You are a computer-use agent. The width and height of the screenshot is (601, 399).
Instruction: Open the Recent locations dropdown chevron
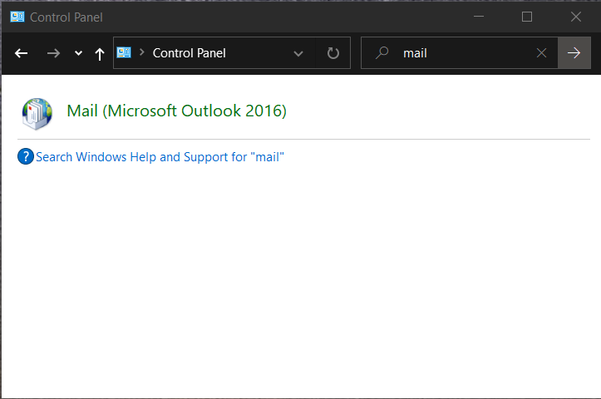click(x=78, y=53)
